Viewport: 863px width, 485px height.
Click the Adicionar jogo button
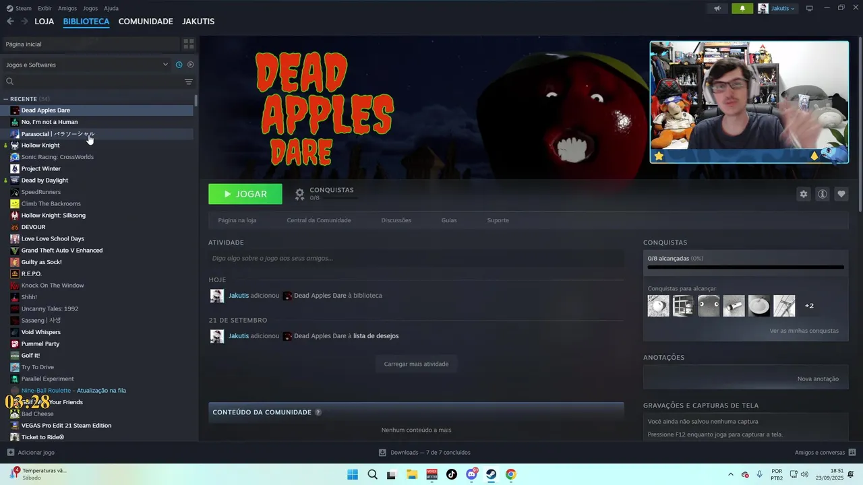[x=31, y=453]
